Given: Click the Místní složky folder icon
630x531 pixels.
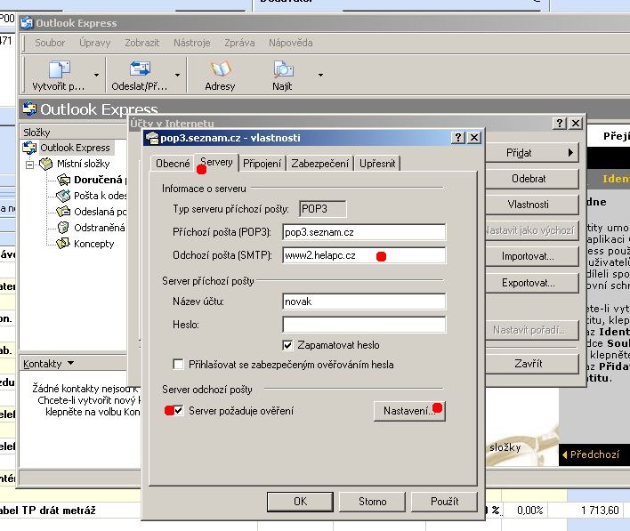Looking at the screenshot, I should (x=45, y=164).
